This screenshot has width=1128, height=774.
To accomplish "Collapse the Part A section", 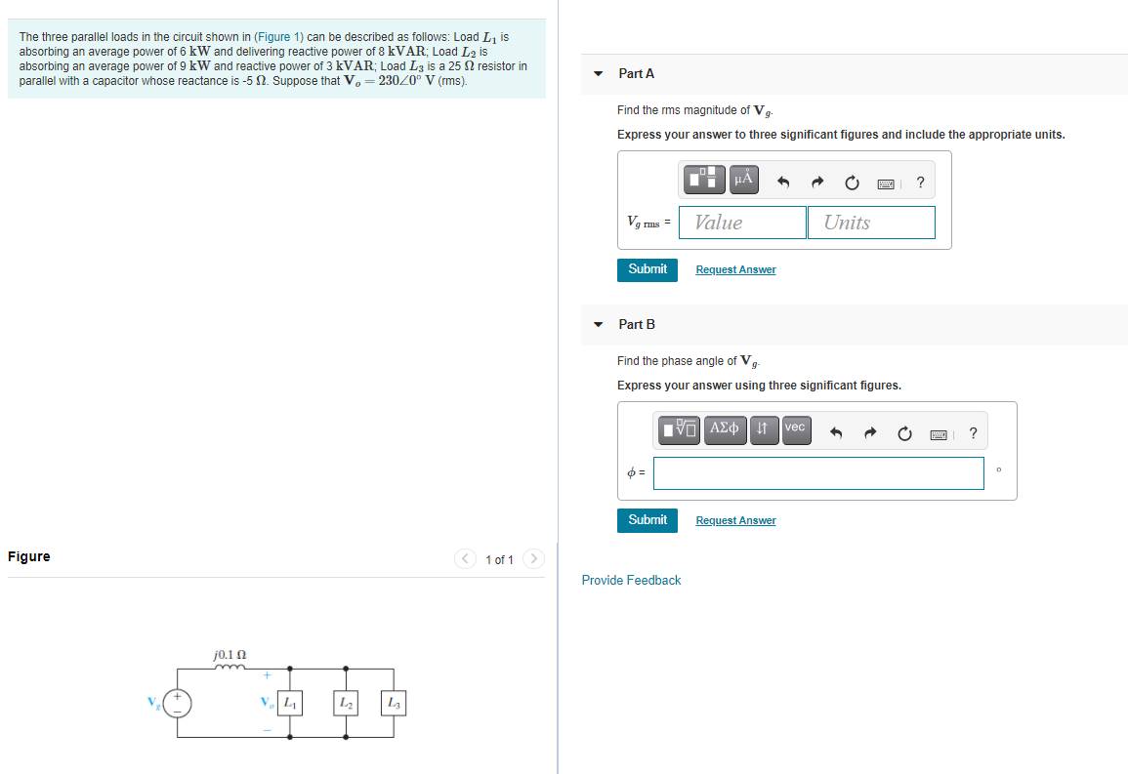I will (x=598, y=73).
